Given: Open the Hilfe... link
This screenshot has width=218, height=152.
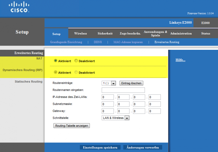Looking at the screenshot, I should (x=180, y=60).
